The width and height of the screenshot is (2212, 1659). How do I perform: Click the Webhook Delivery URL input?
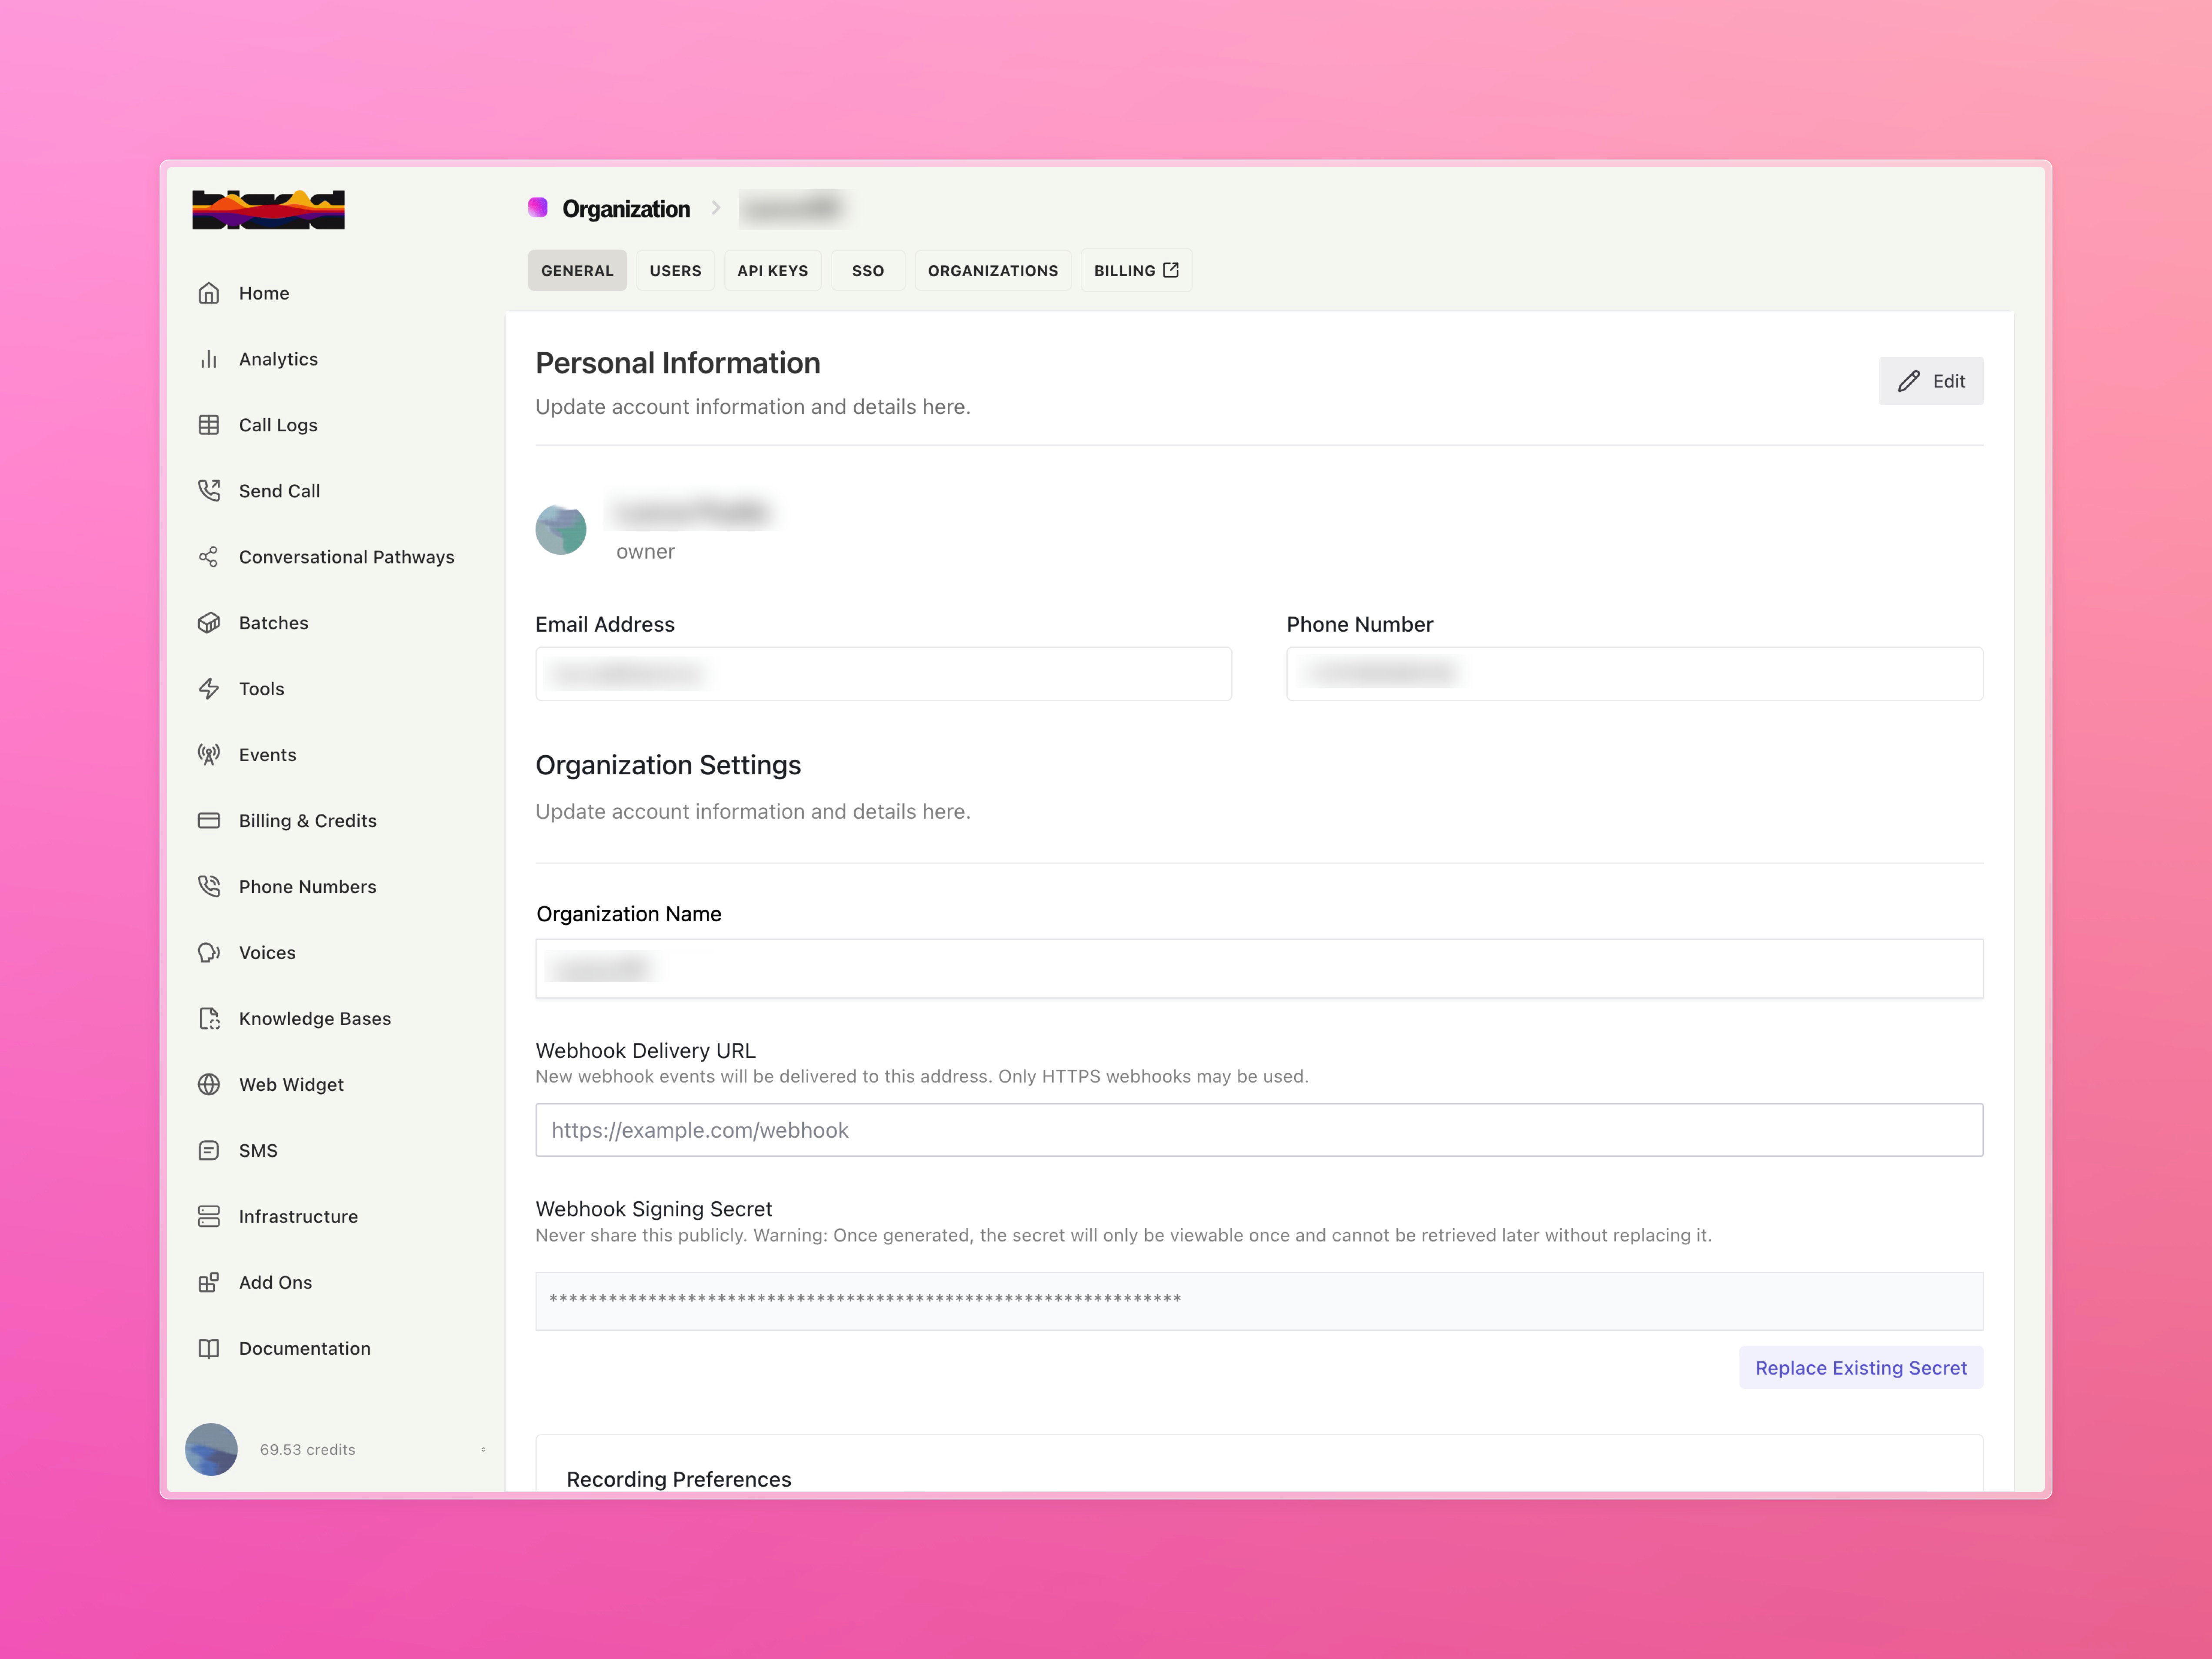(1259, 1130)
